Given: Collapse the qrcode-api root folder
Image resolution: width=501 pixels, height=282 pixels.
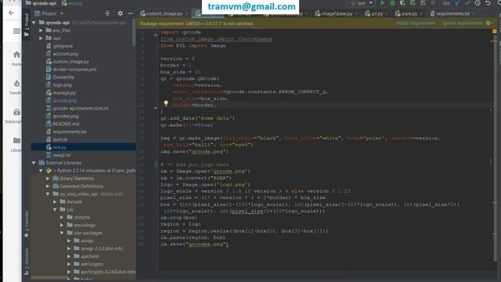Looking at the screenshot, I should point(34,23).
